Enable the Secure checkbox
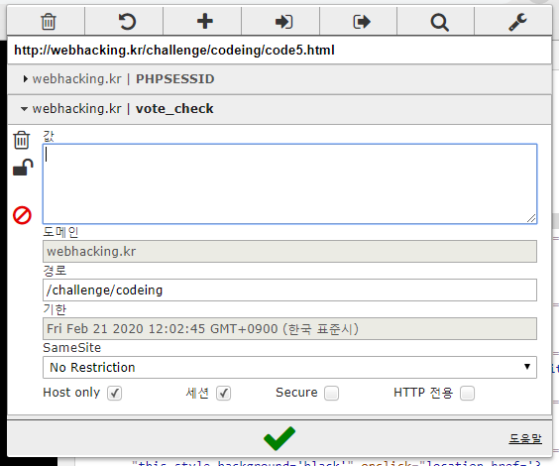Viewport: 559px width, 466px height. pyautogui.click(x=332, y=394)
